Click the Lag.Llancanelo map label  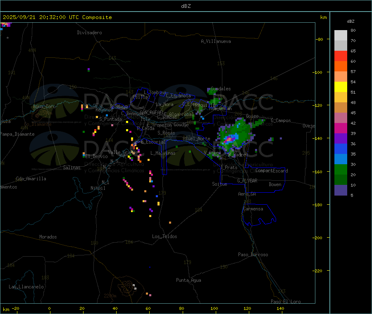click(26, 287)
